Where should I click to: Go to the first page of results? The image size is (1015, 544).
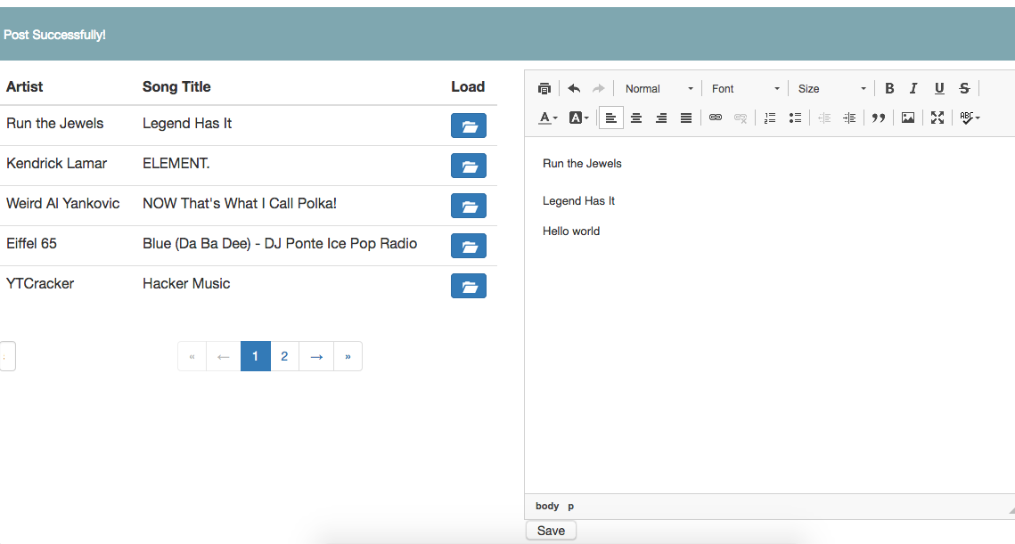(192, 356)
